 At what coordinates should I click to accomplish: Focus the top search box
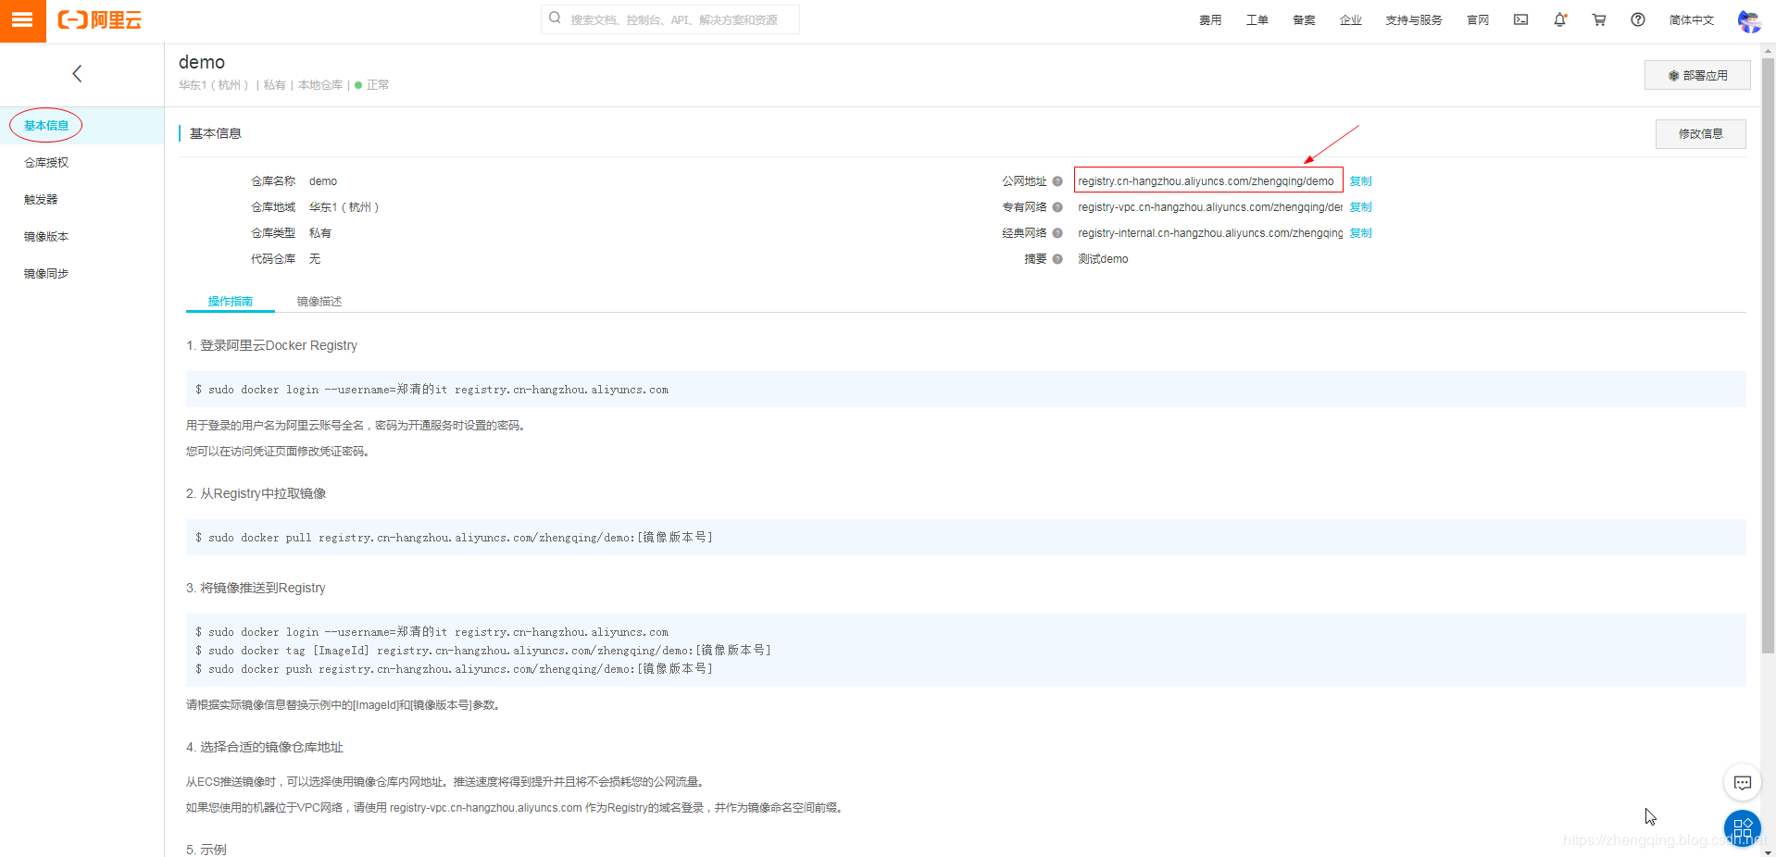point(670,19)
